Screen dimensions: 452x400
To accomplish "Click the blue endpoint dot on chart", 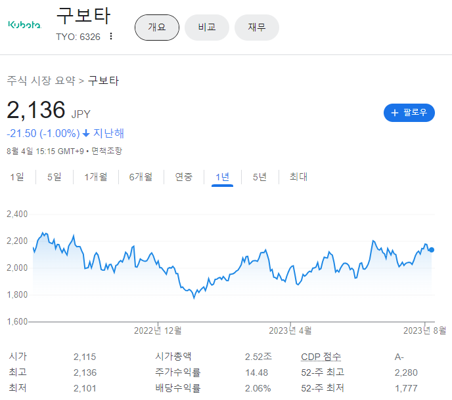I will tap(431, 250).
